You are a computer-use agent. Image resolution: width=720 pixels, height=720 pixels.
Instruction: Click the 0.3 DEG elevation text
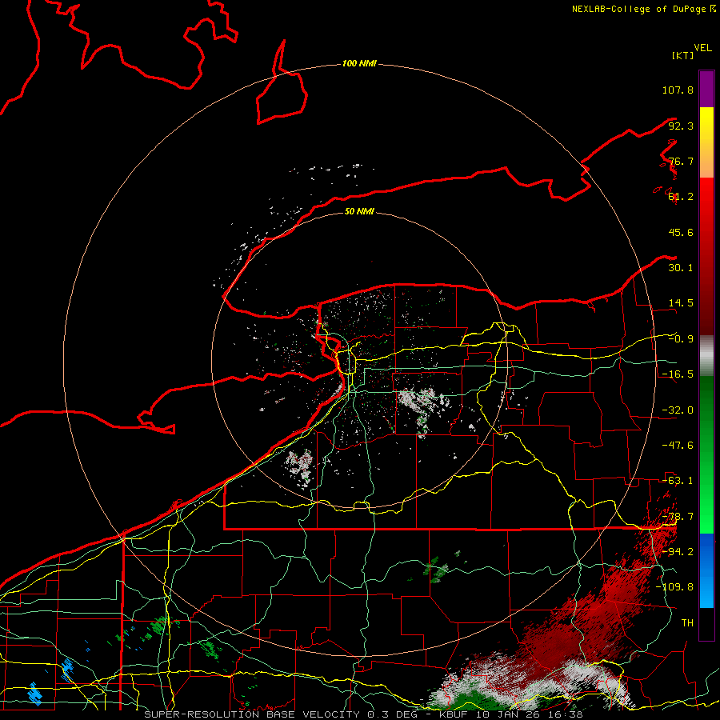click(x=394, y=714)
